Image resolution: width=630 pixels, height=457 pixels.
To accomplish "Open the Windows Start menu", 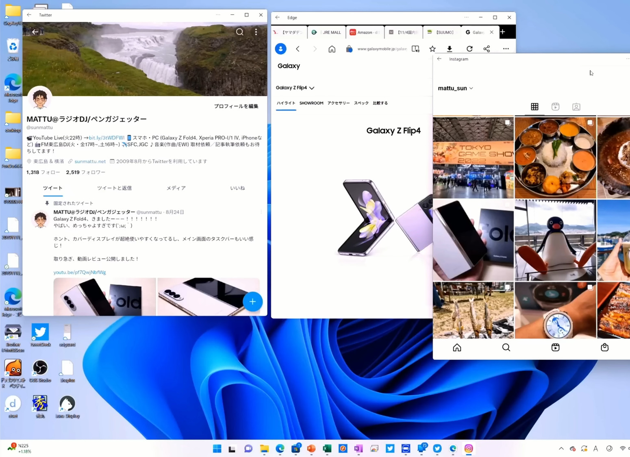I will [217, 448].
